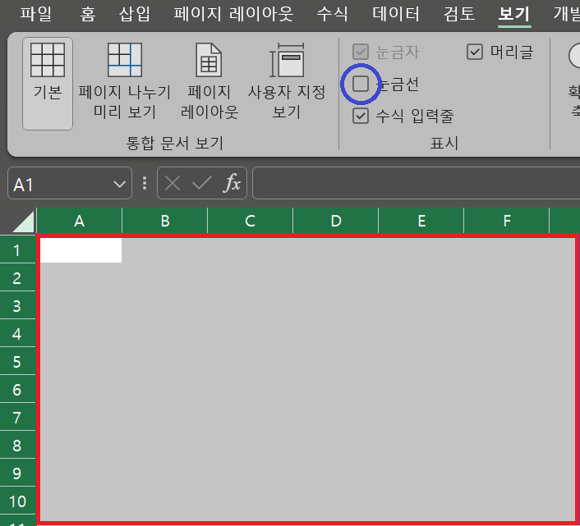Switch to the 수식 tab

tap(333, 14)
